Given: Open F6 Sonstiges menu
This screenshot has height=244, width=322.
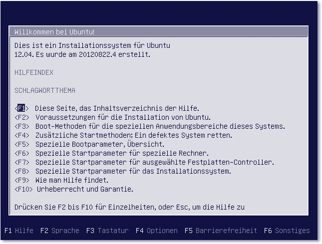Looking at the screenshot, I should tap(287, 231).
